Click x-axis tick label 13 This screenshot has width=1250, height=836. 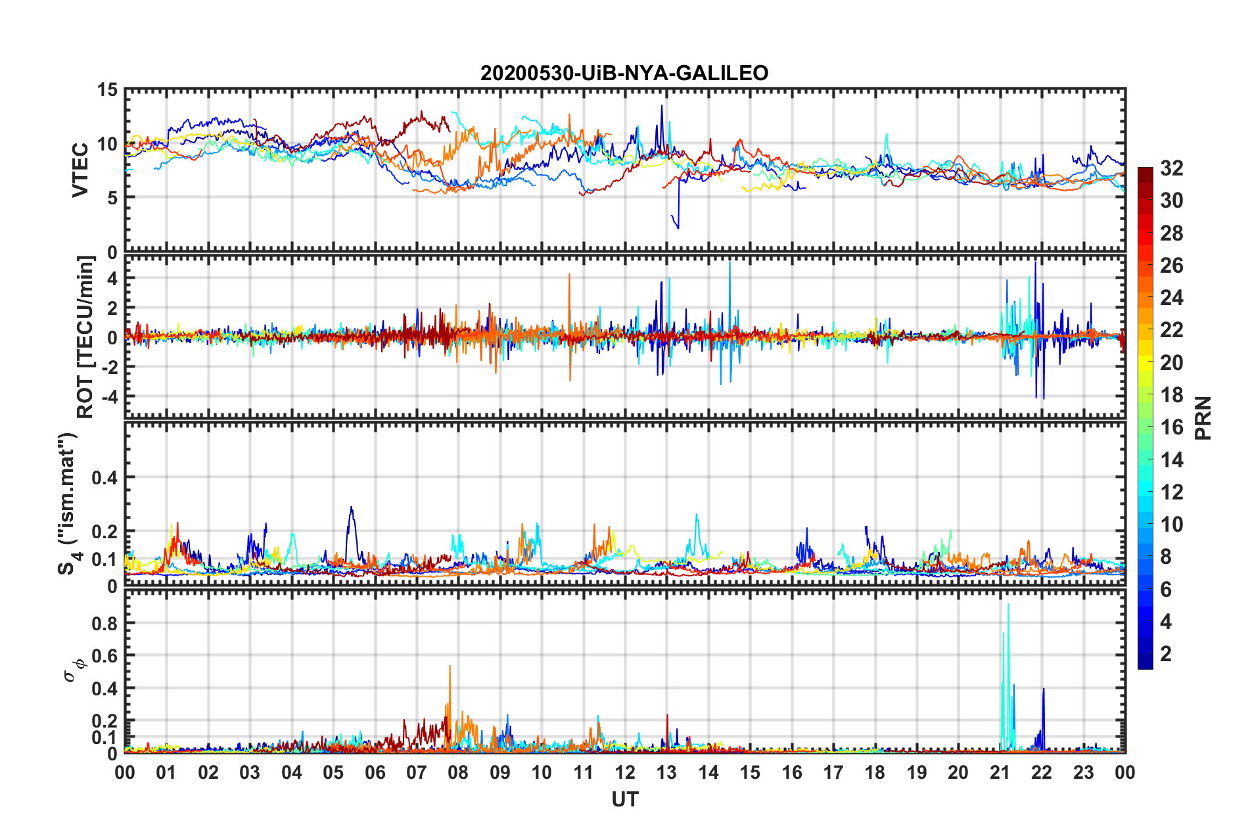[666, 772]
